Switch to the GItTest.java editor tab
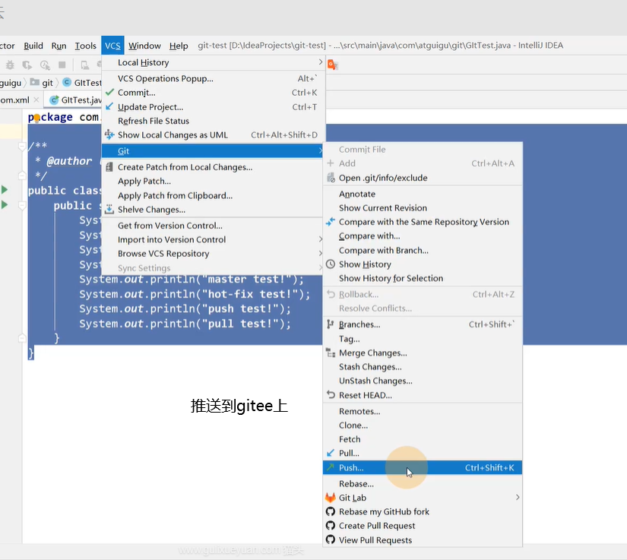Image resolution: width=627 pixels, height=560 pixels. pos(74,100)
